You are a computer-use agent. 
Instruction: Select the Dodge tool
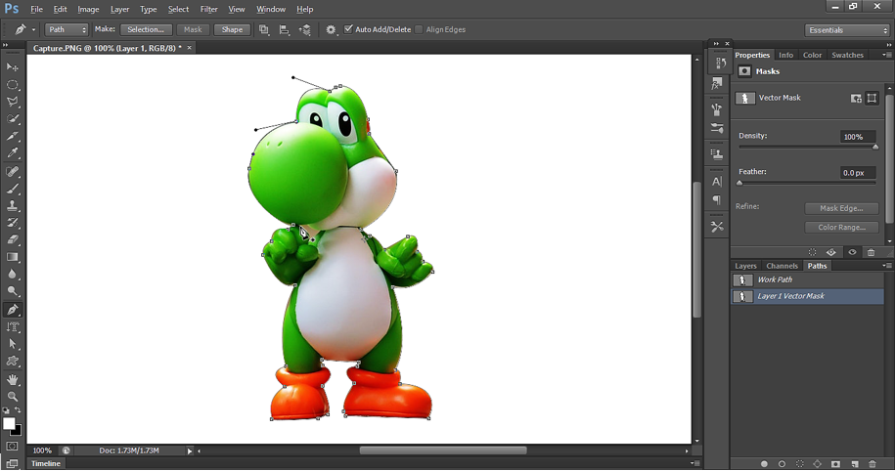(x=12, y=291)
